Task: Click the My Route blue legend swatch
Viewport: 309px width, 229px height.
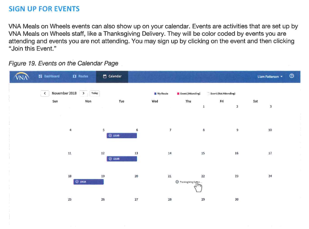Action: click(x=155, y=94)
